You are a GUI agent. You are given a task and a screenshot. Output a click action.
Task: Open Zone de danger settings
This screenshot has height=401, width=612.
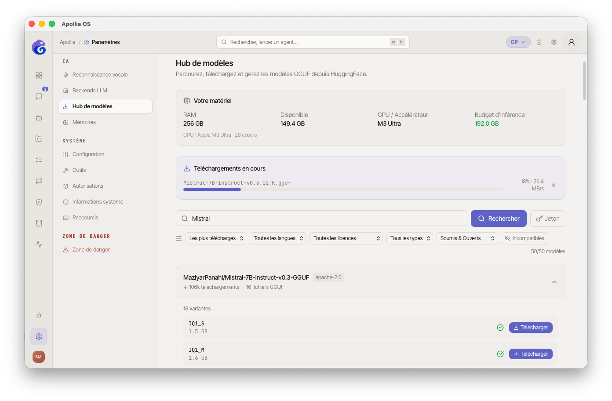coord(105,250)
